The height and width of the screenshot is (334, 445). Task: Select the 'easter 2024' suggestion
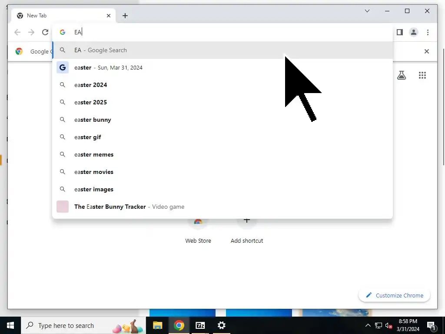[x=223, y=85]
